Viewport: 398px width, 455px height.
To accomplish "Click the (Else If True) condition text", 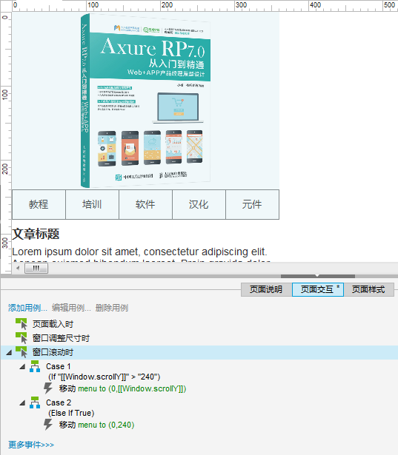I will 71,413.
